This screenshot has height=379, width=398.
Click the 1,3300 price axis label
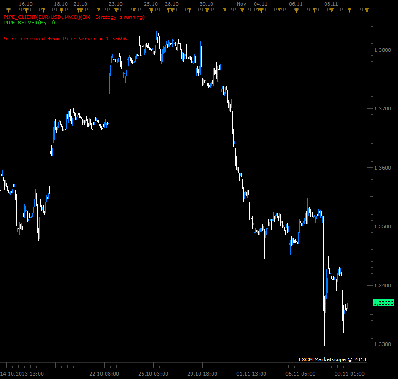382,345
